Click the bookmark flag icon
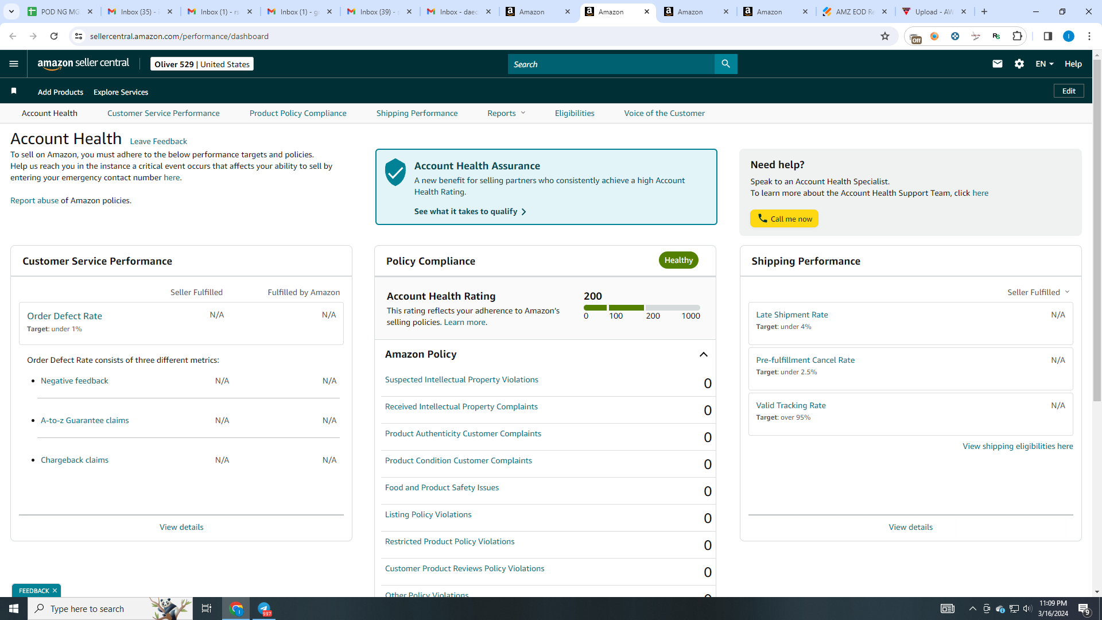Image resolution: width=1102 pixels, height=620 pixels. click(14, 91)
